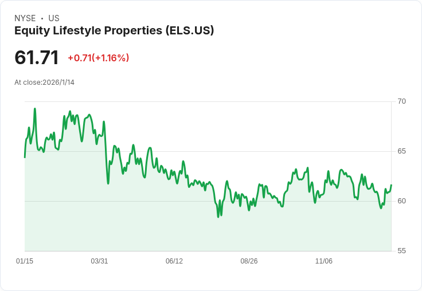Click the 70 y-axis label

tap(401, 101)
